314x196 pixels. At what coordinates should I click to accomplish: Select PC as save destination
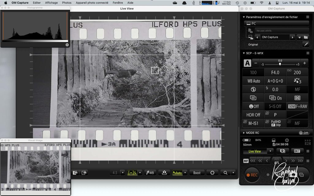pos(276,24)
